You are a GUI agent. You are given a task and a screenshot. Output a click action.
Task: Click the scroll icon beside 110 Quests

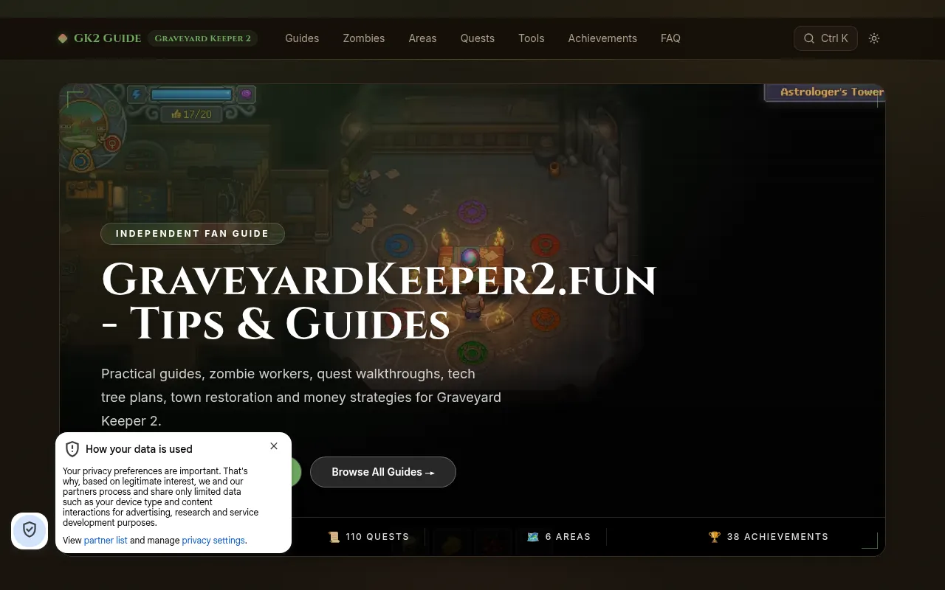334,537
